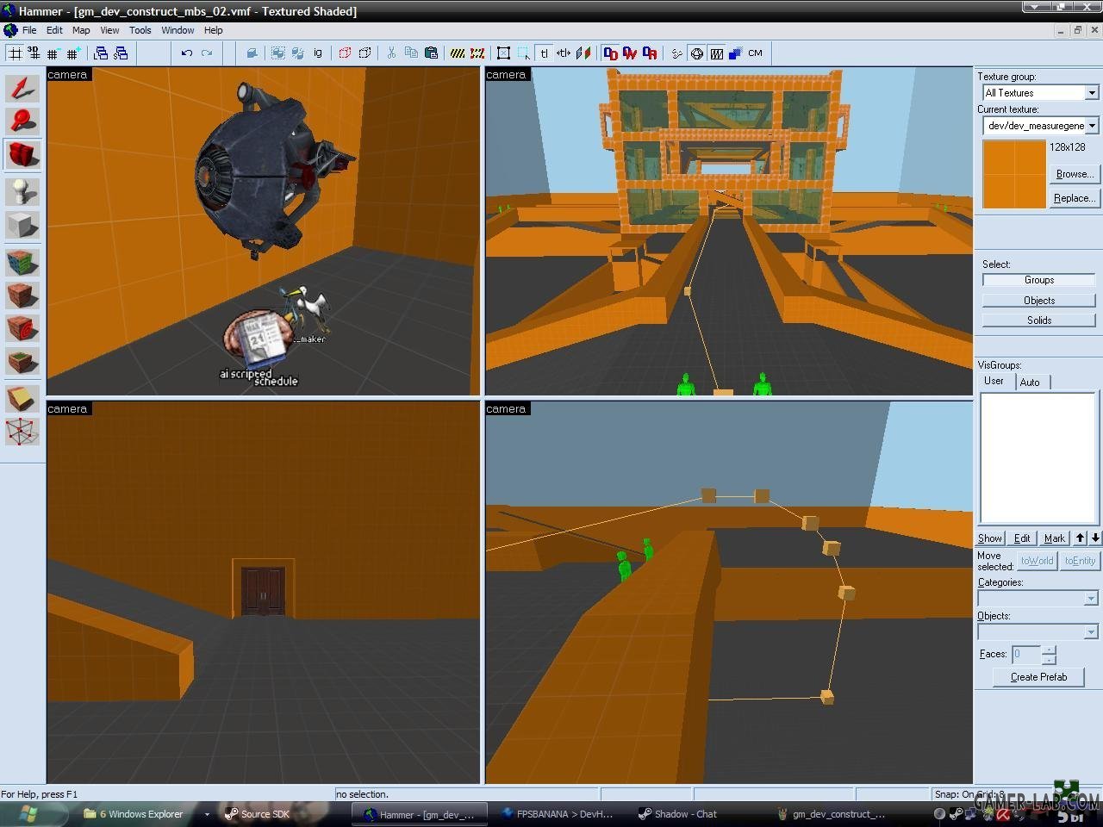1103x827 pixels.
Task: Select the Camera tool
Action: coord(22,155)
